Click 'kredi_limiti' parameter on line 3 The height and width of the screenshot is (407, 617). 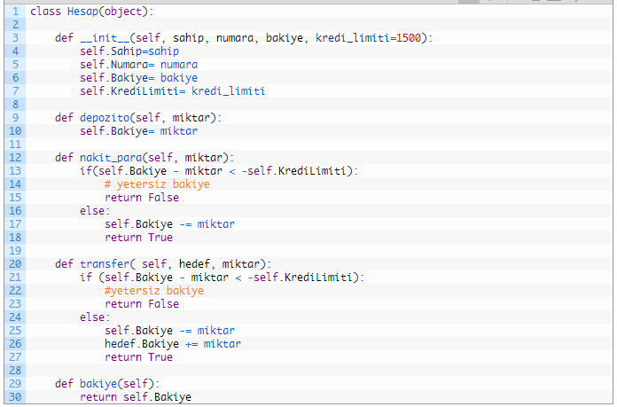click(x=353, y=38)
